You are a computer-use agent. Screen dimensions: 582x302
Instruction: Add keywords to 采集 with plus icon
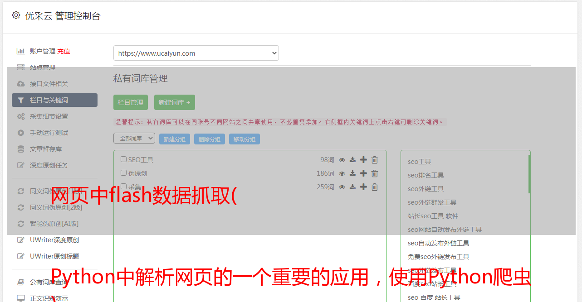pos(363,187)
